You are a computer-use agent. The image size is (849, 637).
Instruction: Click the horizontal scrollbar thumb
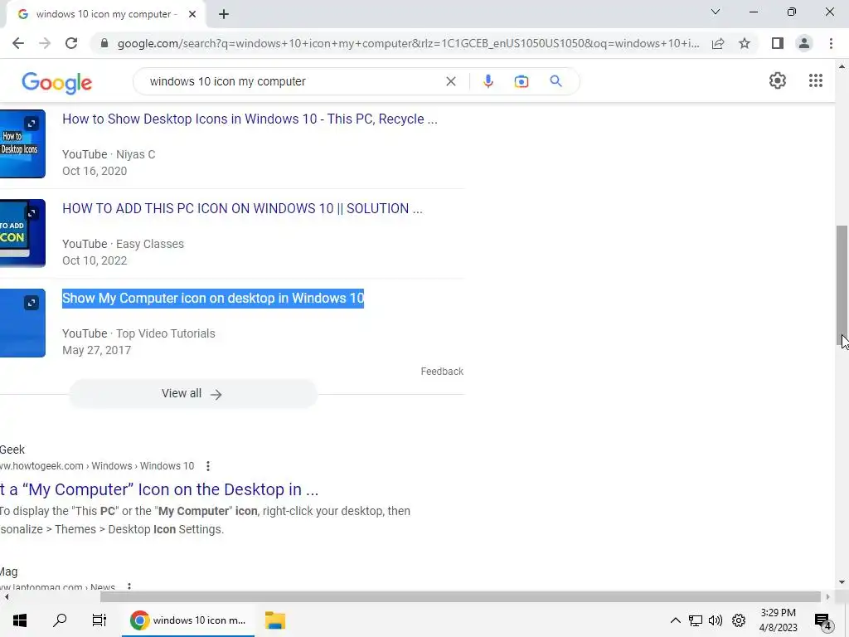pos(460,597)
